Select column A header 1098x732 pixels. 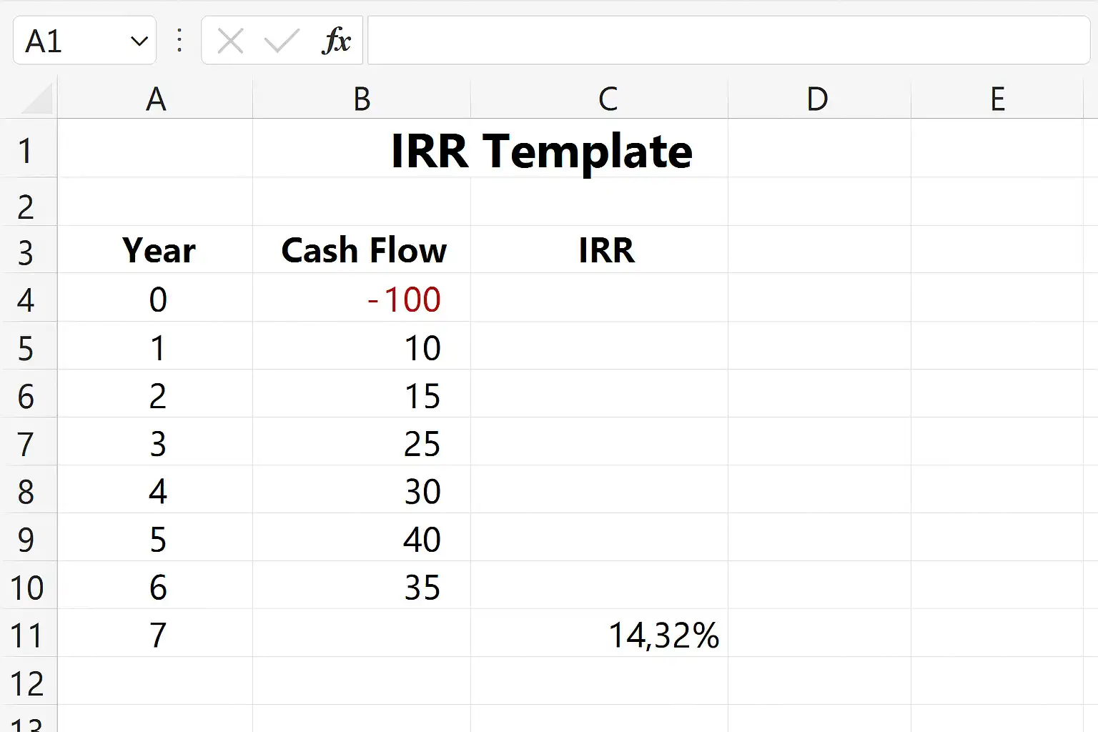pyautogui.click(x=155, y=99)
